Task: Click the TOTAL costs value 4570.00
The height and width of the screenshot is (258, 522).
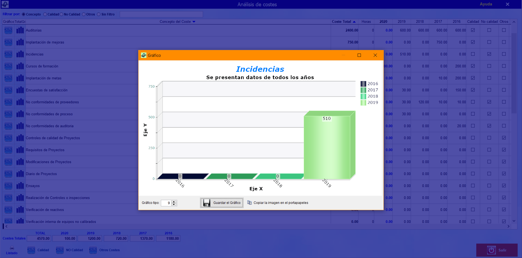Action: (x=39, y=238)
